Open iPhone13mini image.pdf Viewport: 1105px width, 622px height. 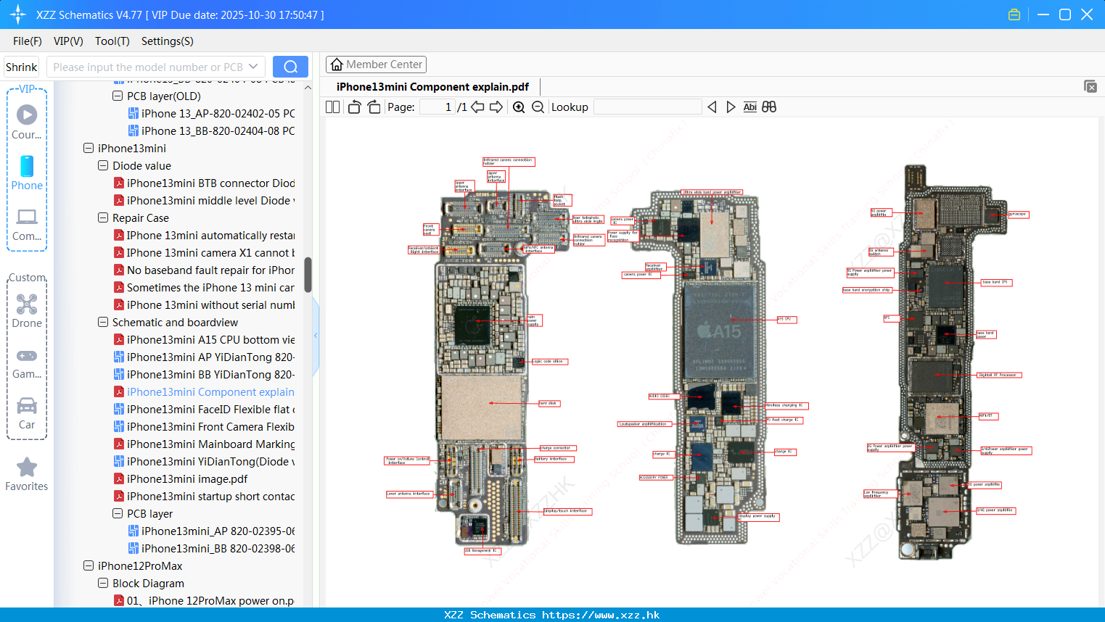click(x=181, y=478)
